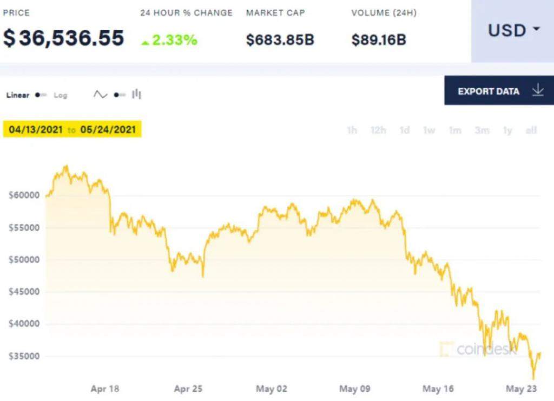Viewport: 554px width, 401px height.
Task: Click the dropdown caret next to USD
Action: (536, 29)
